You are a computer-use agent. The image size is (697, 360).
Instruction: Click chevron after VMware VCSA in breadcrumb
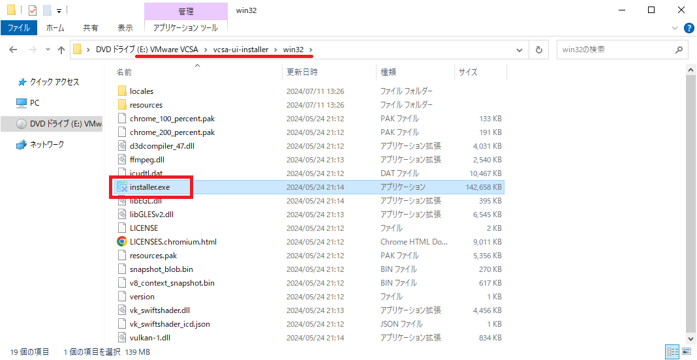point(206,50)
